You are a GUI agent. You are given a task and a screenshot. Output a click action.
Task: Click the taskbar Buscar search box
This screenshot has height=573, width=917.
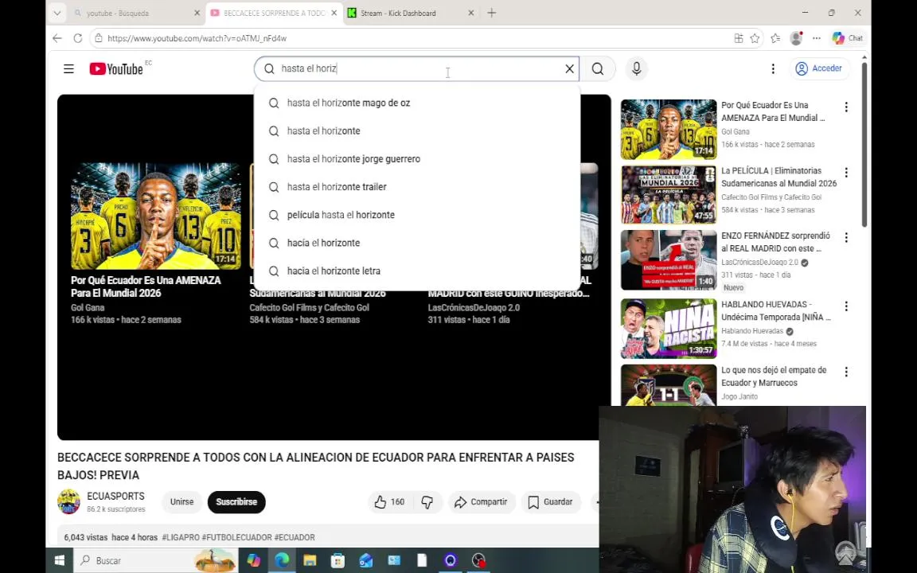(155, 560)
